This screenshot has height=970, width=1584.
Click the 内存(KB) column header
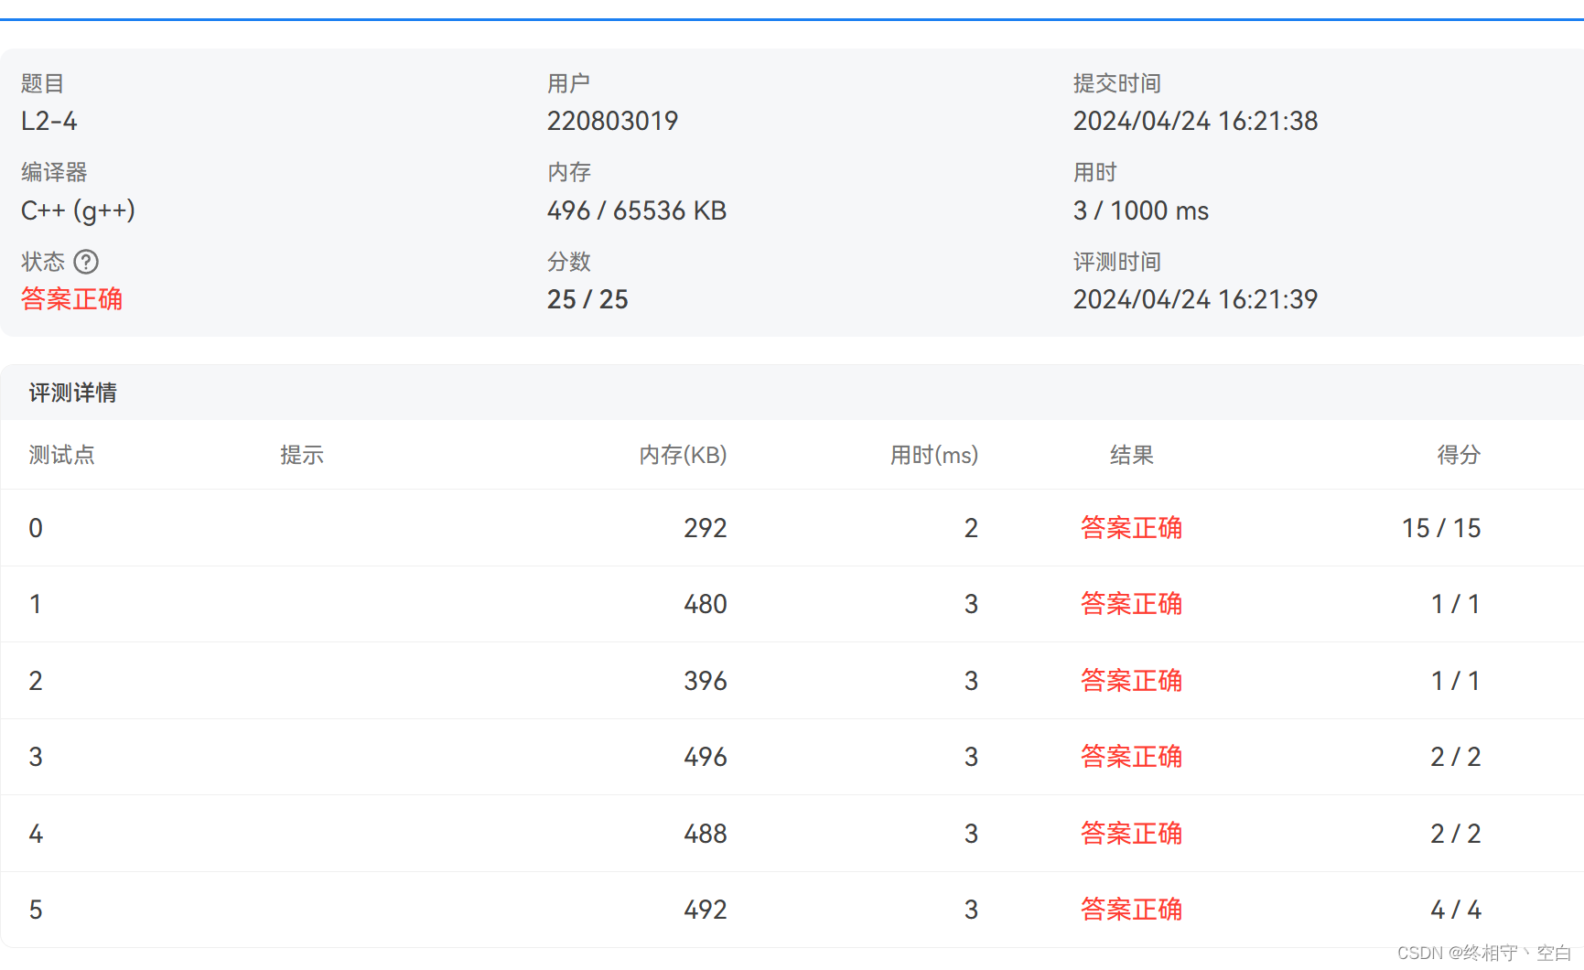[683, 455]
